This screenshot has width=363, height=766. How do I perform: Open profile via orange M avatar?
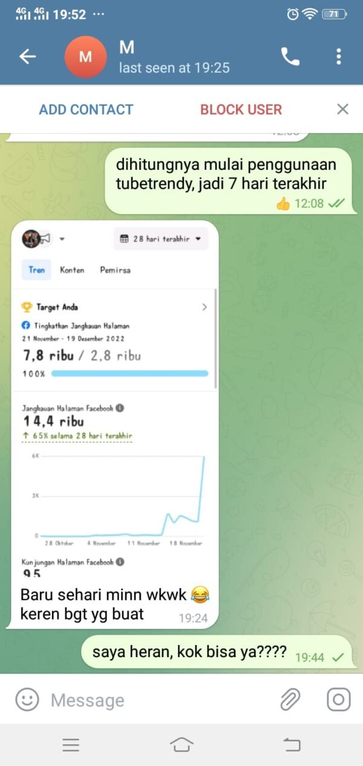click(x=85, y=57)
